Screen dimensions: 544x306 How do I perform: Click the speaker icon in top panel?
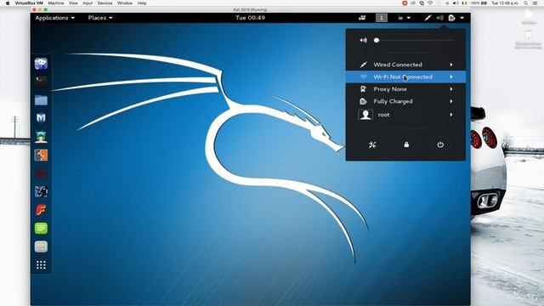pyautogui.click(x=440, y=18)
